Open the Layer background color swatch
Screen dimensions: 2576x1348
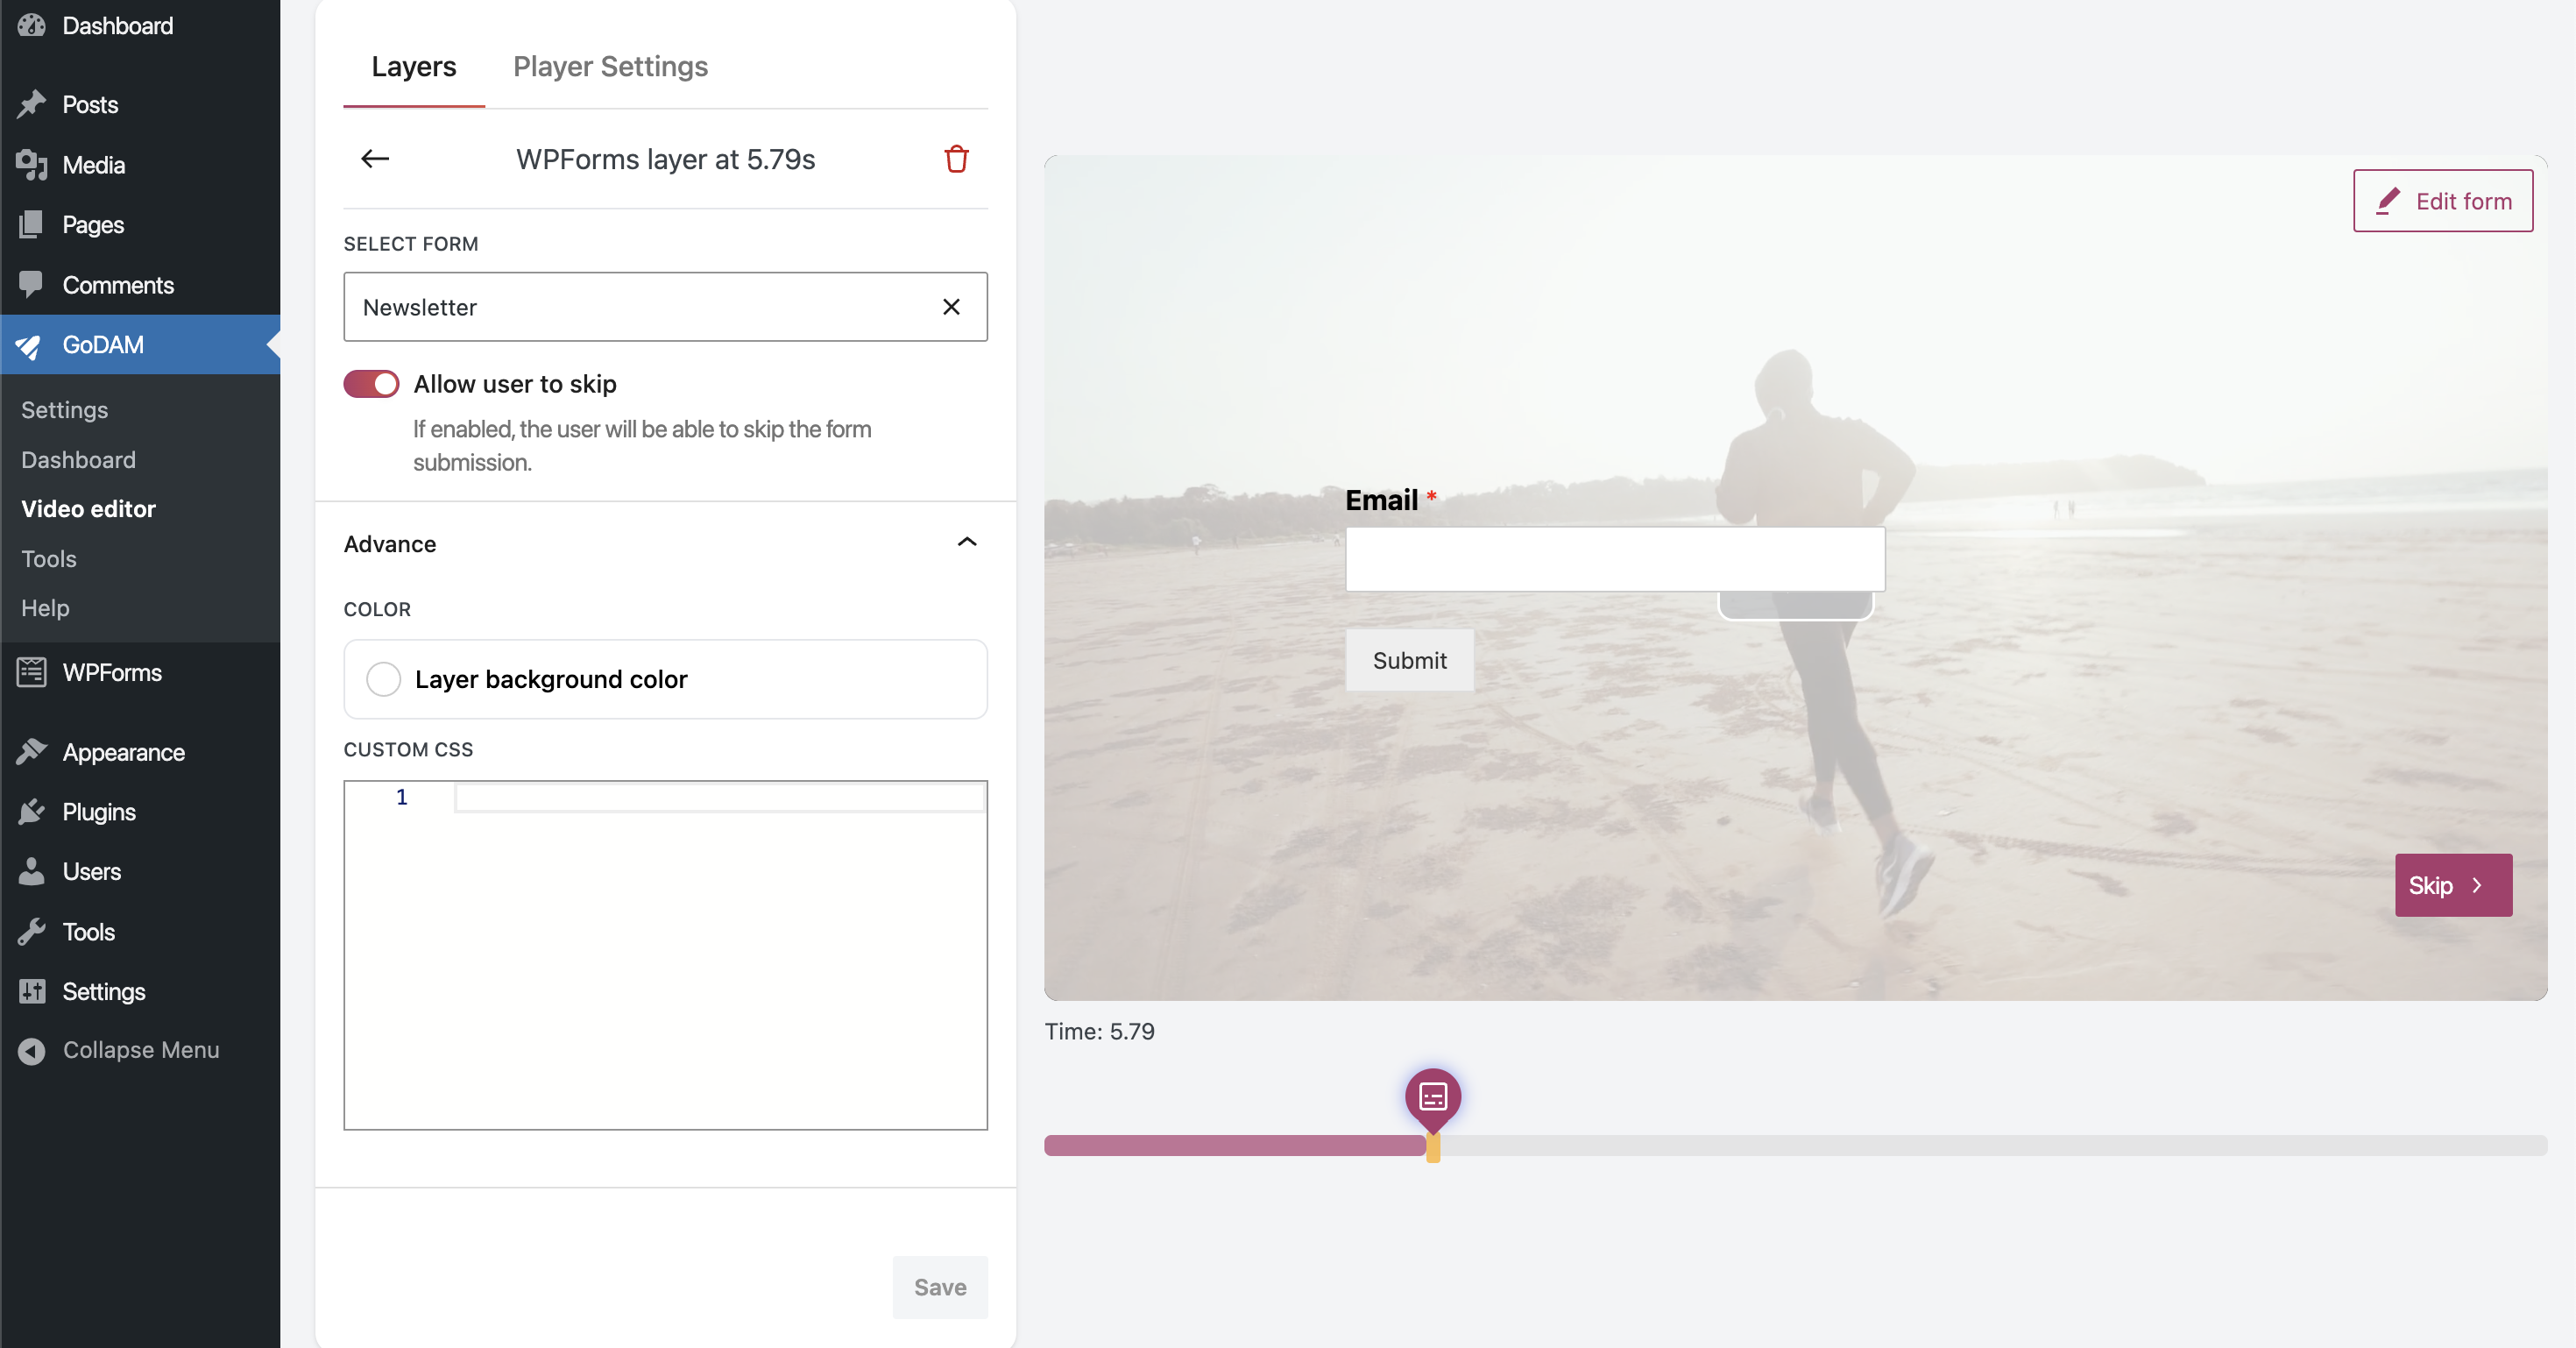tap(383, 679)
